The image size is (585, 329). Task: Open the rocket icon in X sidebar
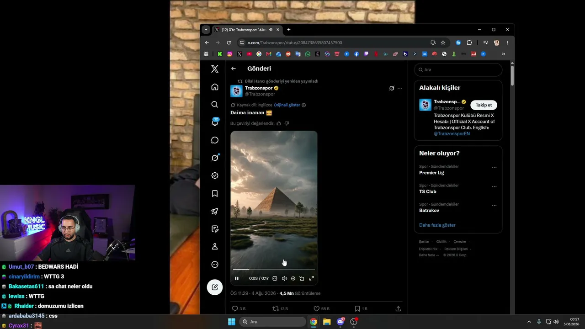pyautogui.click(x=215, y=211)
